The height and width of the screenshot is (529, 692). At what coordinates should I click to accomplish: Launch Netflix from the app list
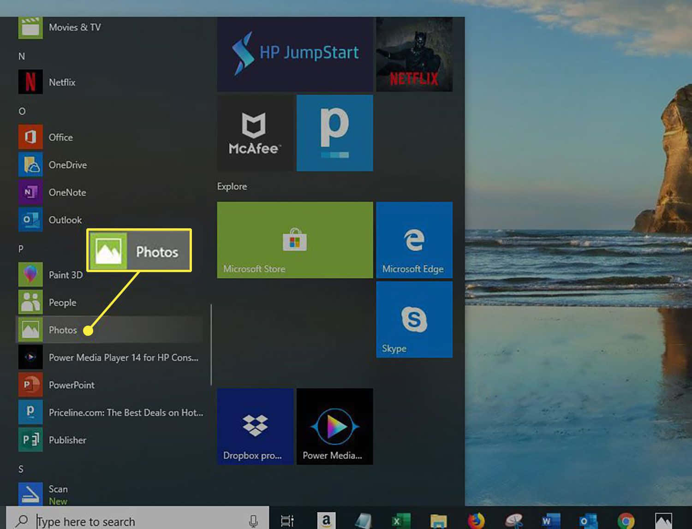110,82
